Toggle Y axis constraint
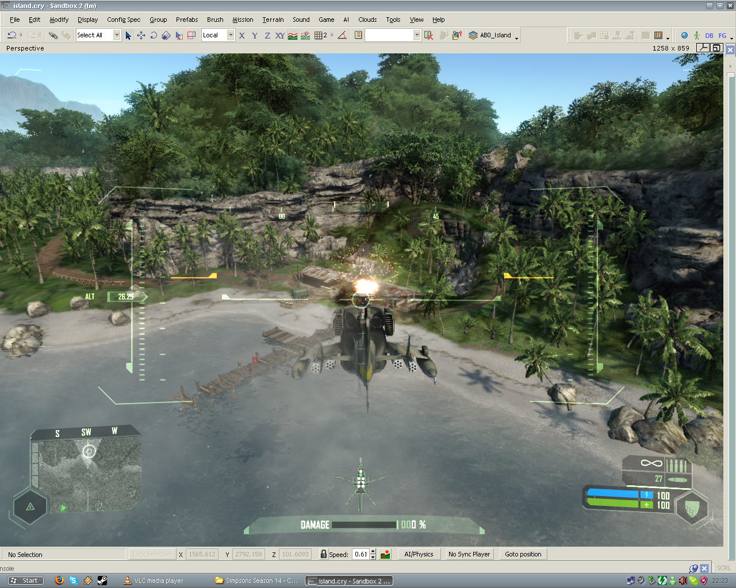Screen dimensions: 736x588 click(255, 35)
